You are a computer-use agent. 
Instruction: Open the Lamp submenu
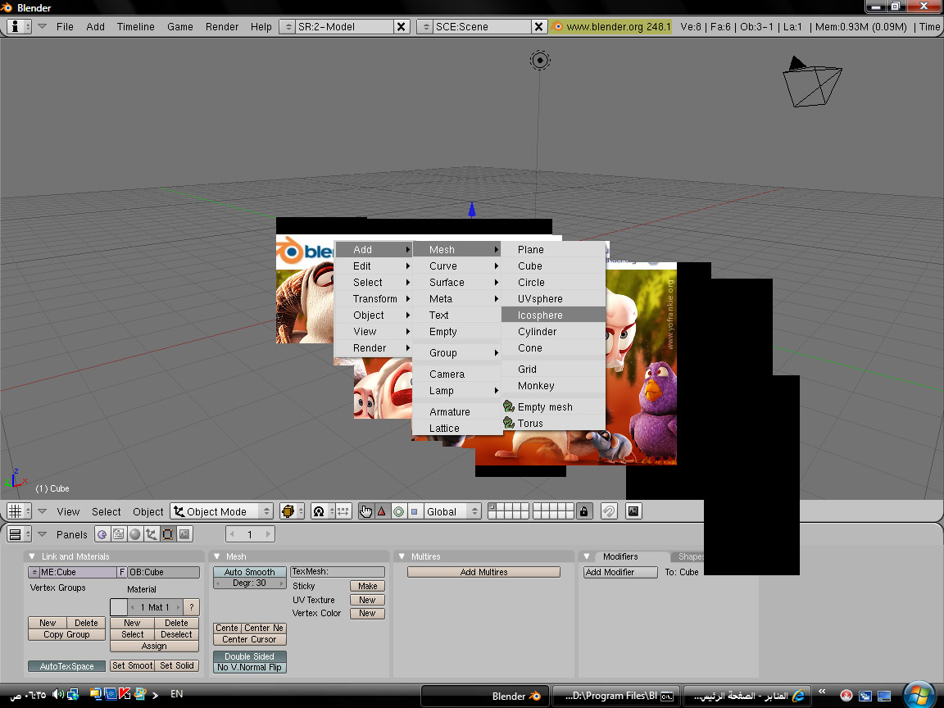click(457, 390)
